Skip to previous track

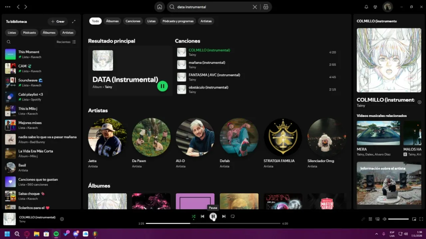[202, 216]
